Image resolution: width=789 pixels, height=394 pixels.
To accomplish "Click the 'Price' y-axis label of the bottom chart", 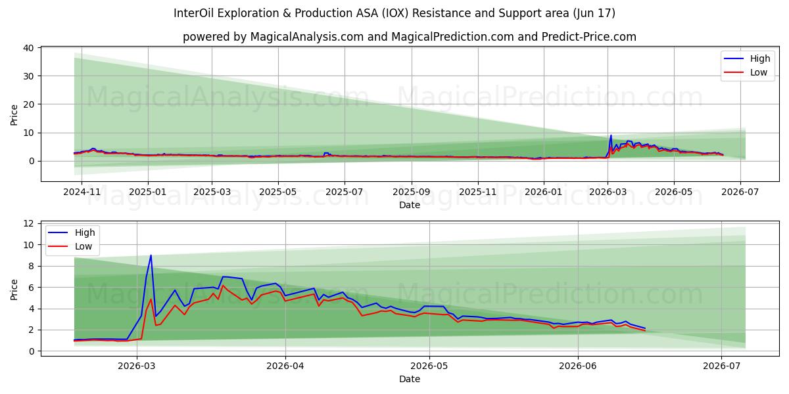I will pyautogui.click(x=14, y=288).
